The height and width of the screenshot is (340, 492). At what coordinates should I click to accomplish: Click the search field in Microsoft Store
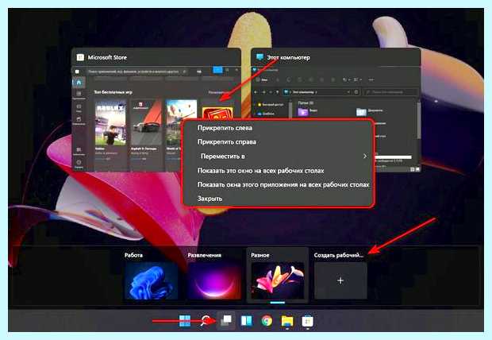click(137, 71)
